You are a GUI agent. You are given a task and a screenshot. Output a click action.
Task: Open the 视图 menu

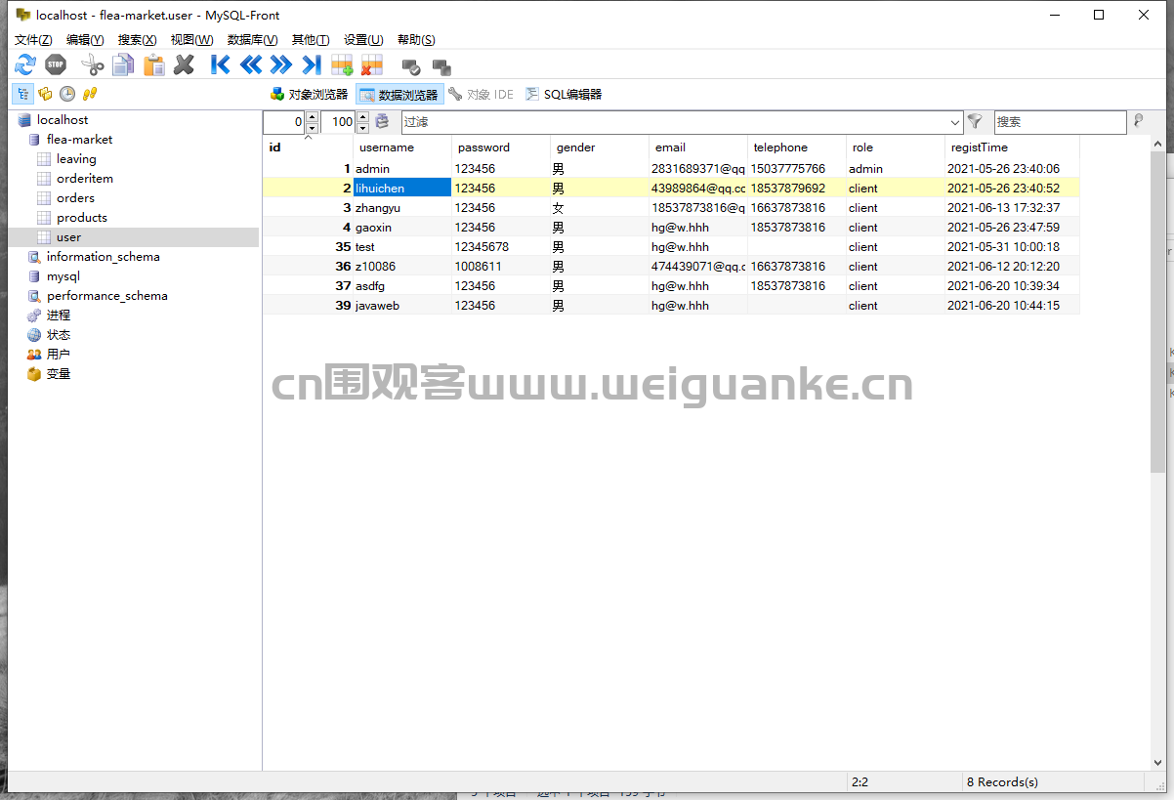tap(191, 40)
